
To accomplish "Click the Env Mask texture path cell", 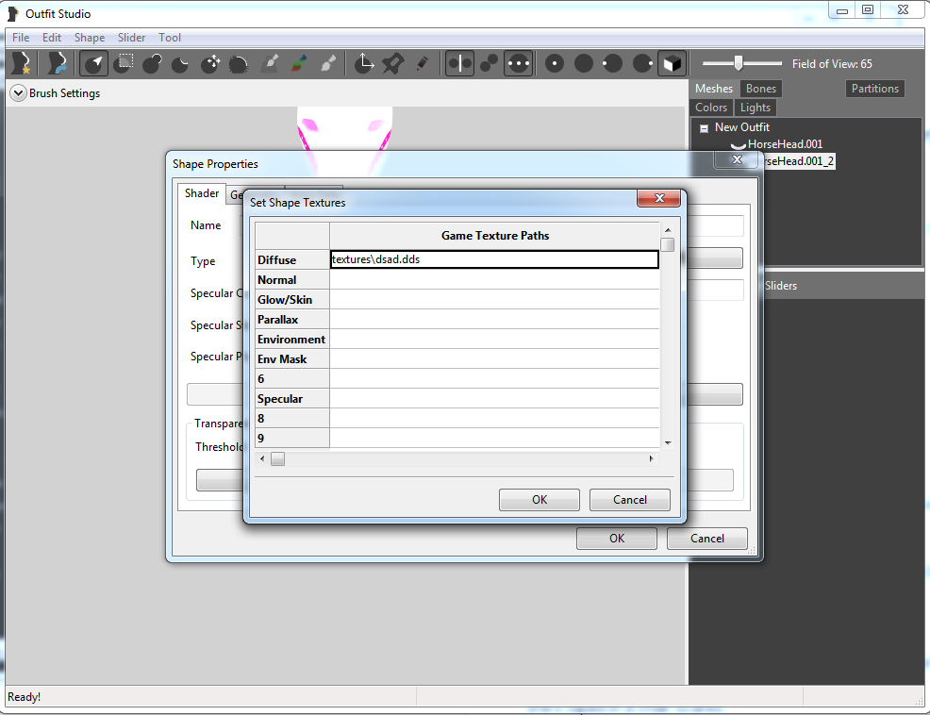I will coord(494,358).
